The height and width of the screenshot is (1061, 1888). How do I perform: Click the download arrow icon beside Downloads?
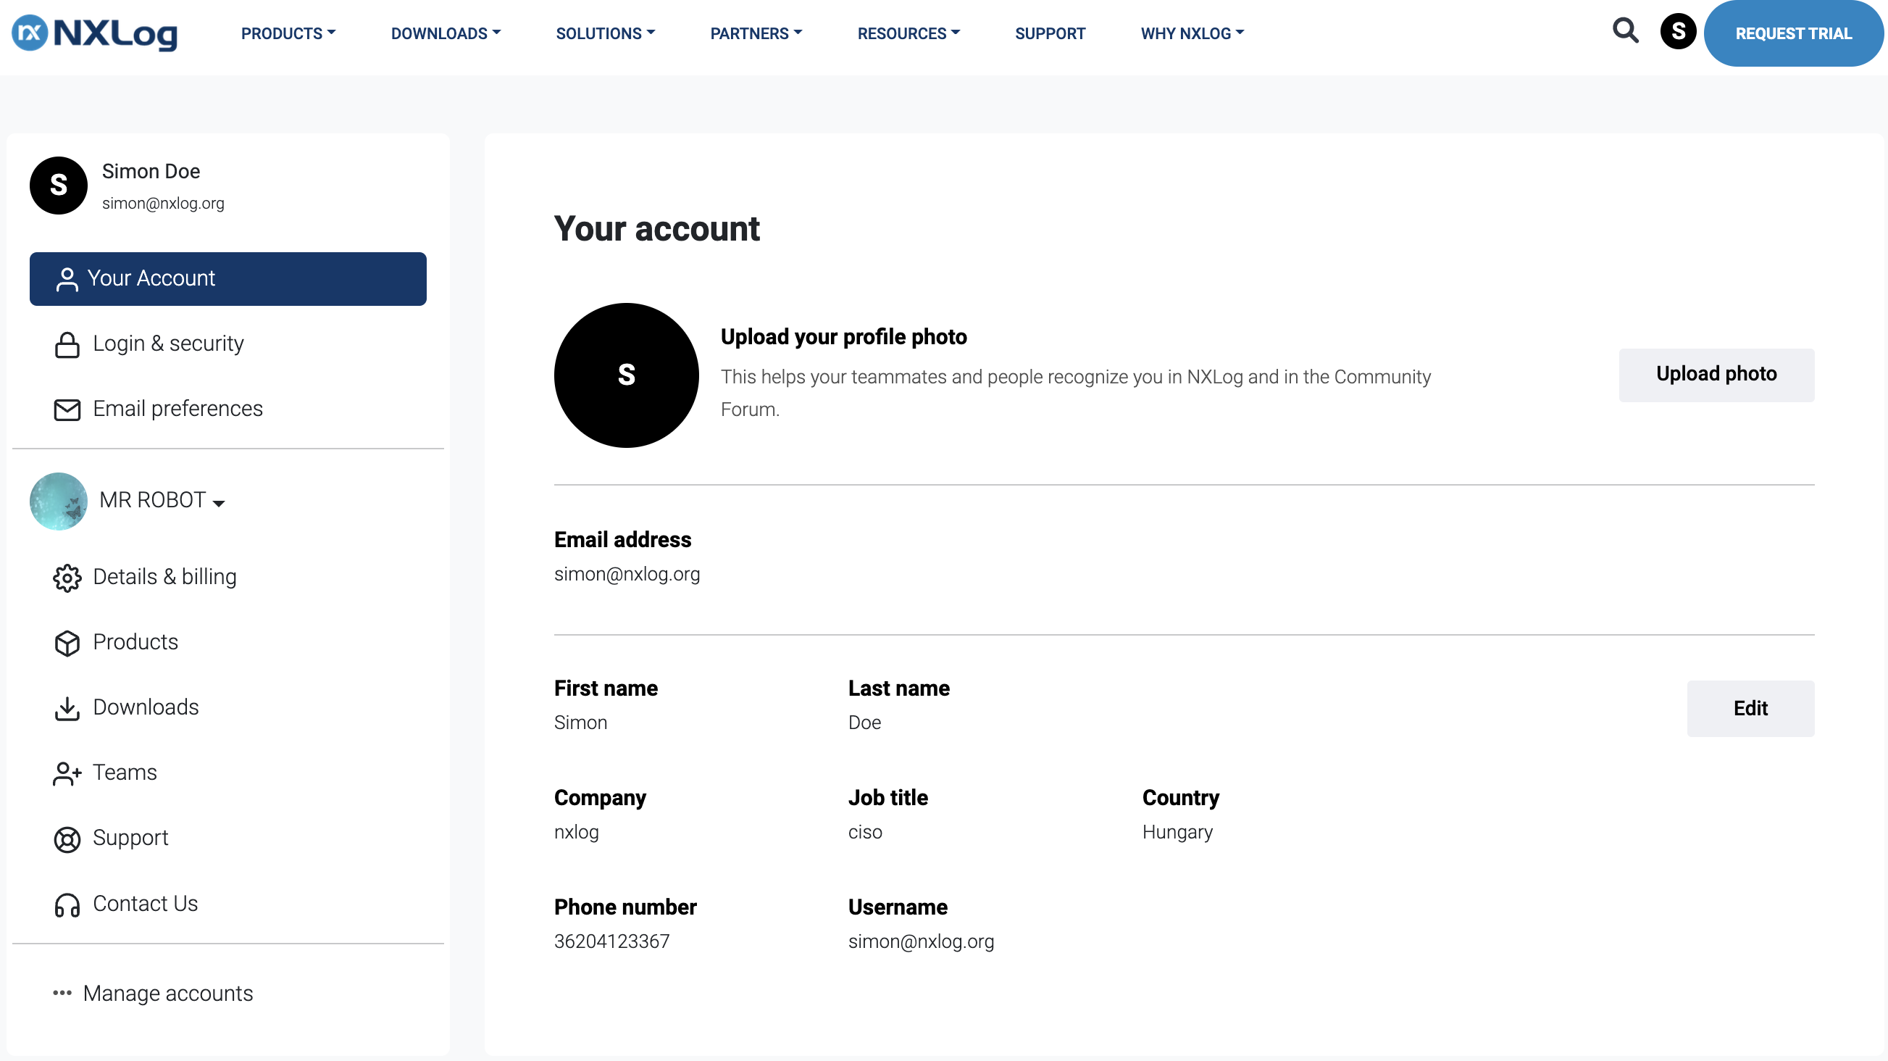point(67,708)
